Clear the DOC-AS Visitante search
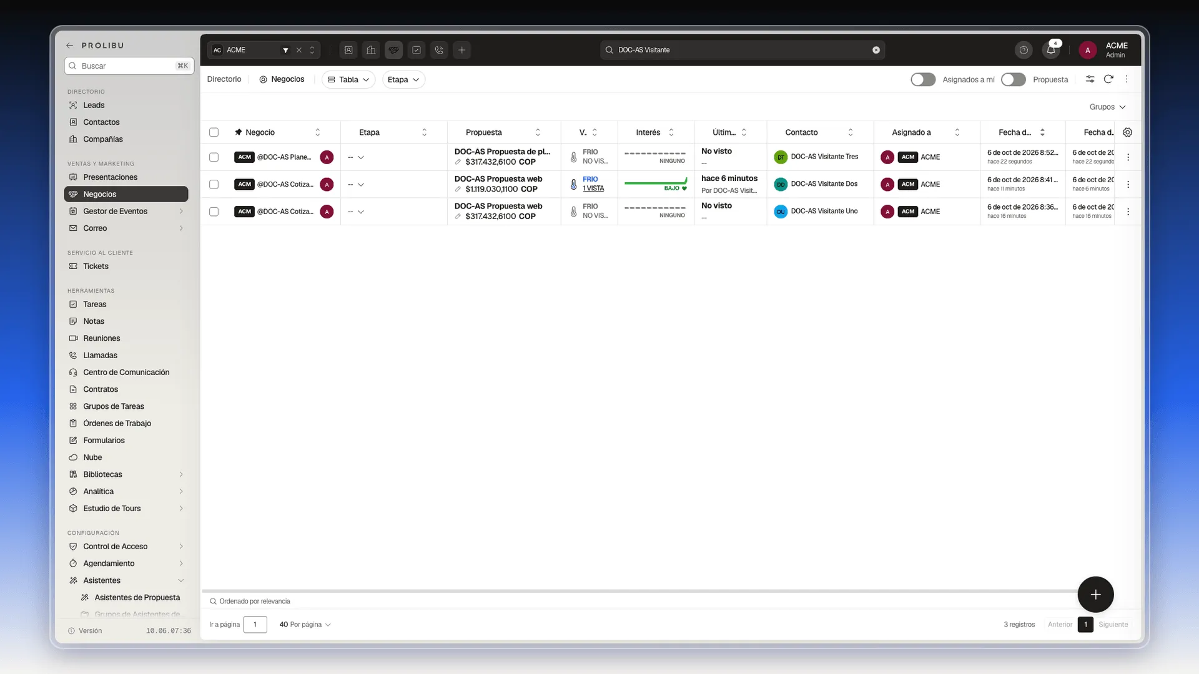This screenshot has width=1199, height=674. click(876, 50)
